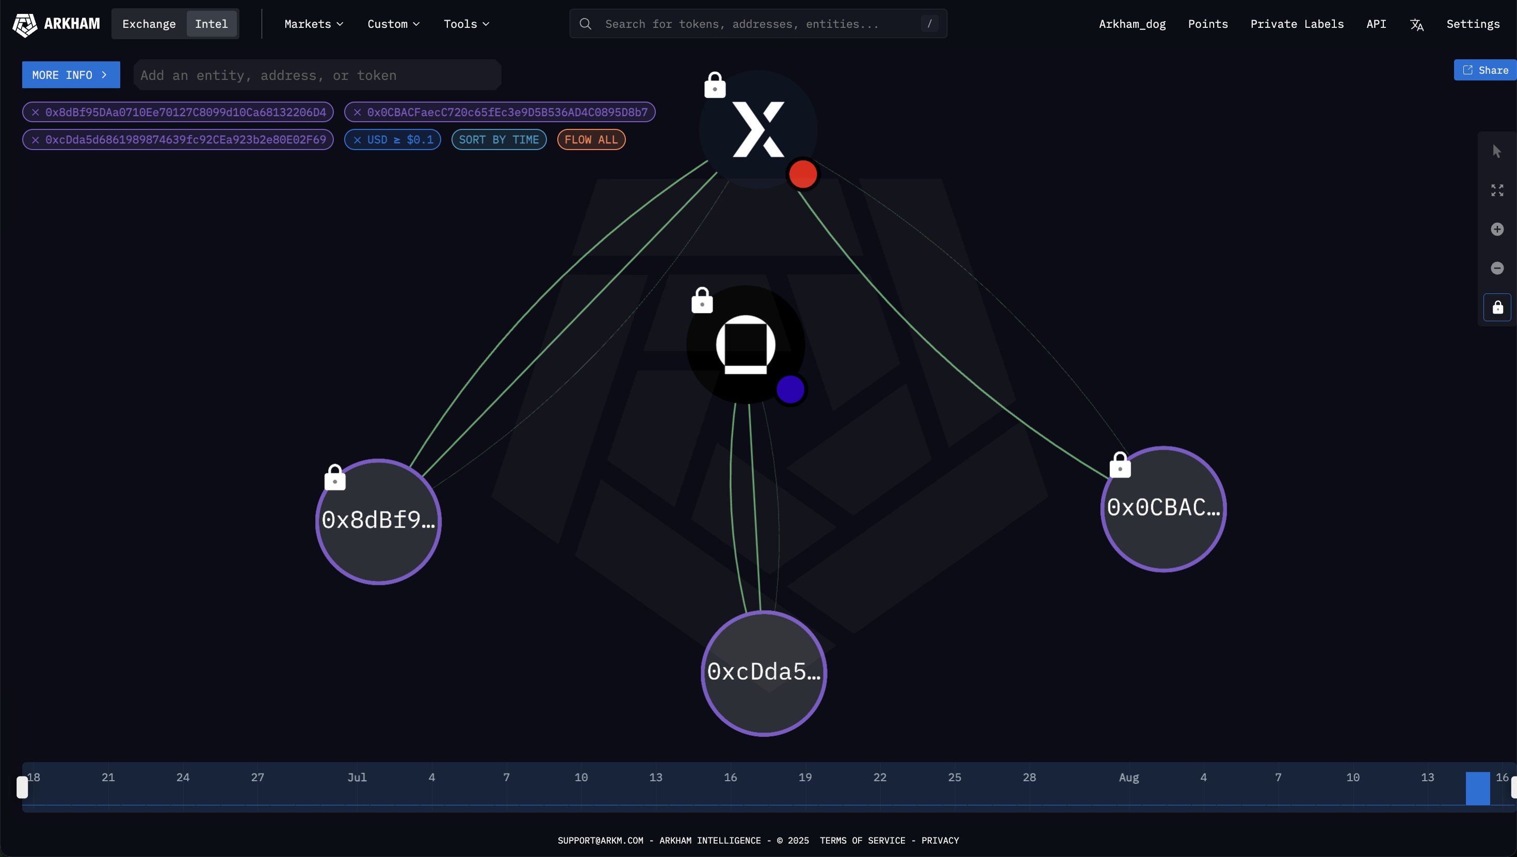Remove the 0x8dBf95 address filter chip

(x=36, y=112)
